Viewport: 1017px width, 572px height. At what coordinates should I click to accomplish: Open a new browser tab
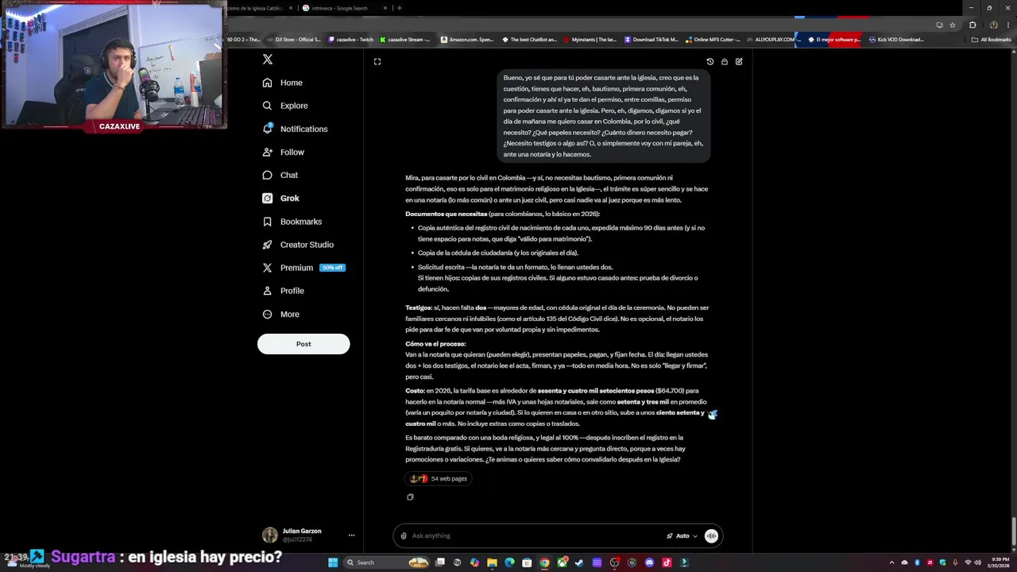pos(399,8)
